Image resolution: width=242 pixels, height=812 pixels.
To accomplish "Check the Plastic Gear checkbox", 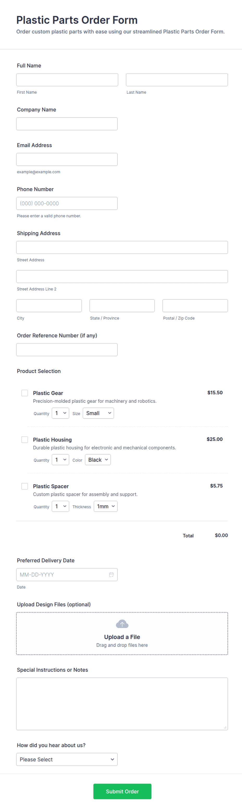I will point(24,393).
